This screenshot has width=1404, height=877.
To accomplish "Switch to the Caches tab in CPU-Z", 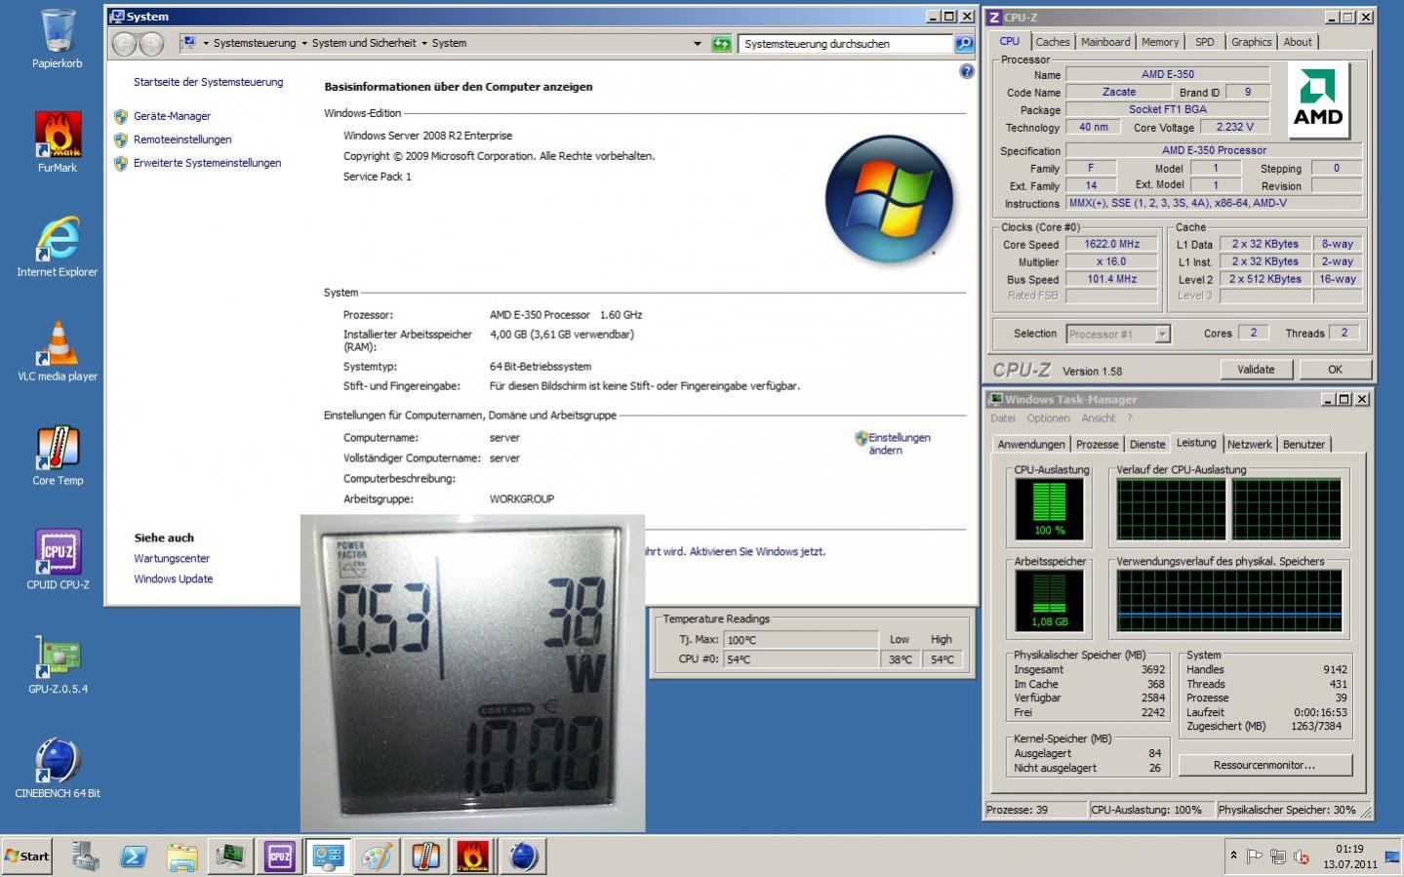I will pos(1052,42).
